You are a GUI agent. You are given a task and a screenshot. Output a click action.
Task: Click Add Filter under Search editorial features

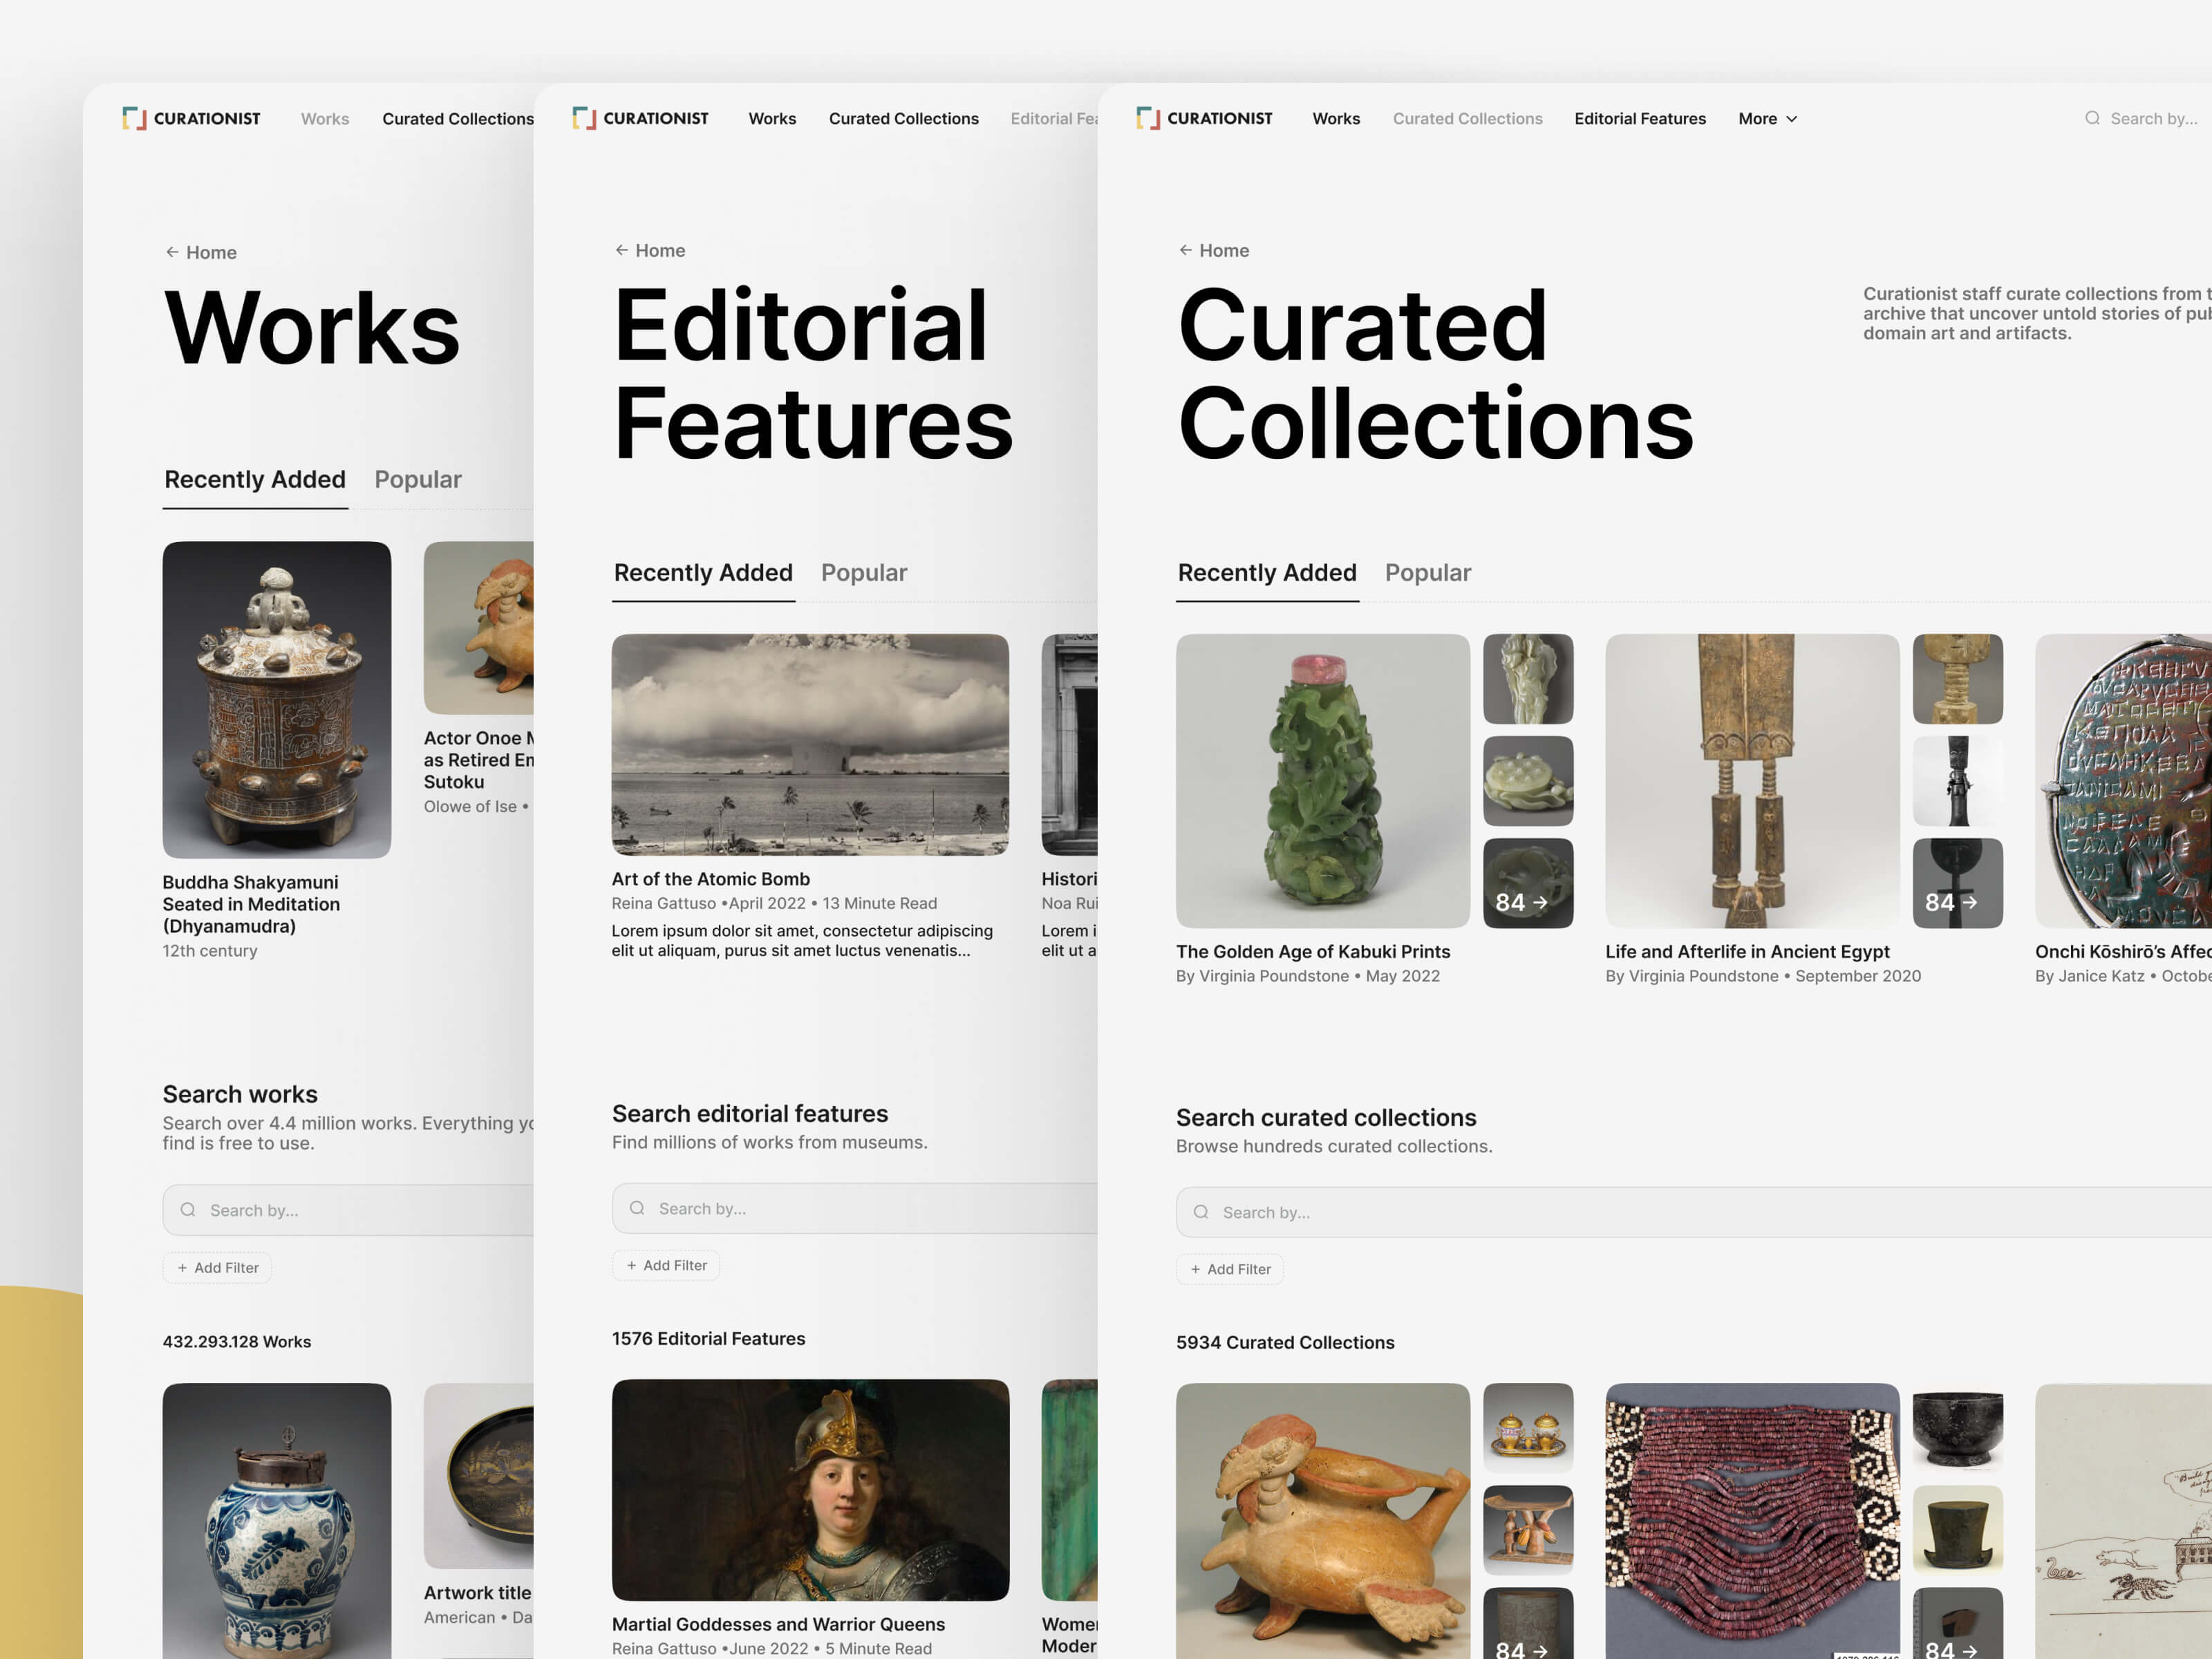coord(666,1266)
